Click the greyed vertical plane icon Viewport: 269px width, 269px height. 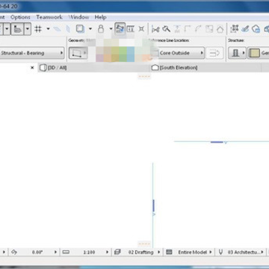pyautogui.click(x=68, y=29)
